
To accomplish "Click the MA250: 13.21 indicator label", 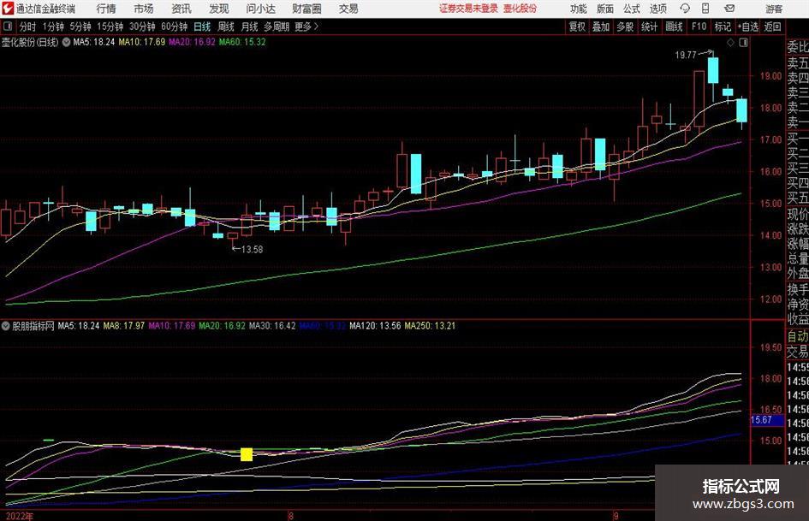I will (x=431, y=326).
